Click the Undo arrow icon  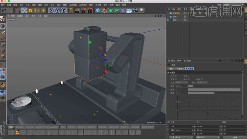(x=4, y=10)
